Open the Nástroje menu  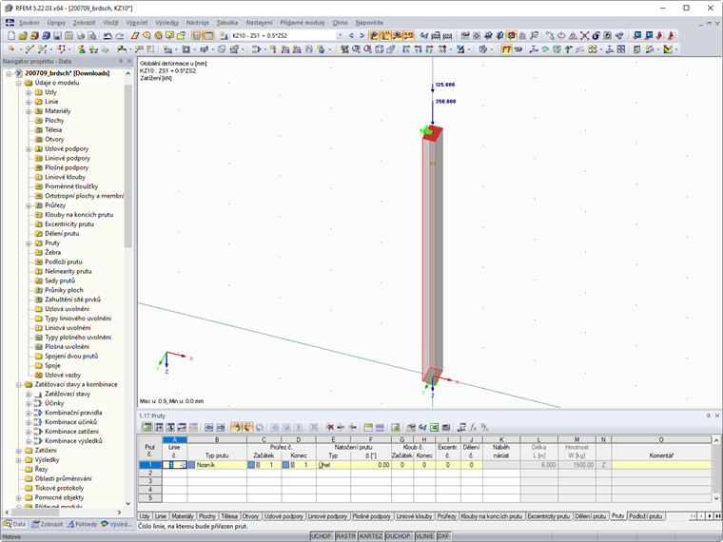[197, 23]
